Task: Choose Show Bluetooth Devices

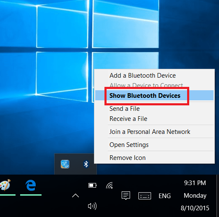Action: pos(154,95)
